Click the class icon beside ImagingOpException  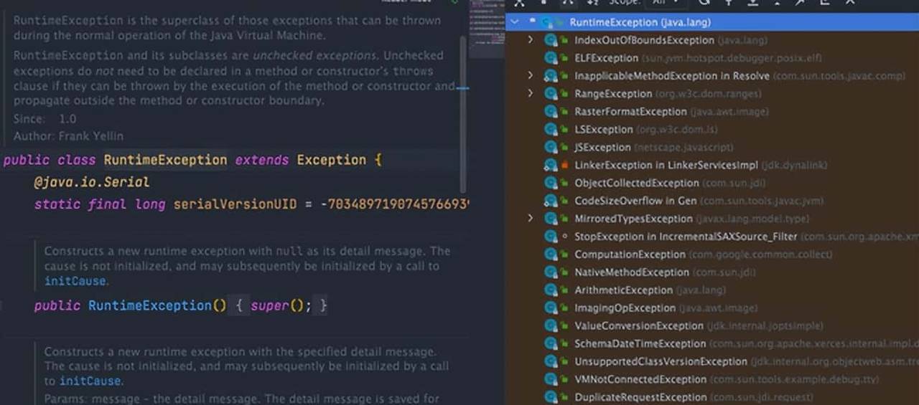click(x=551, y=308)
